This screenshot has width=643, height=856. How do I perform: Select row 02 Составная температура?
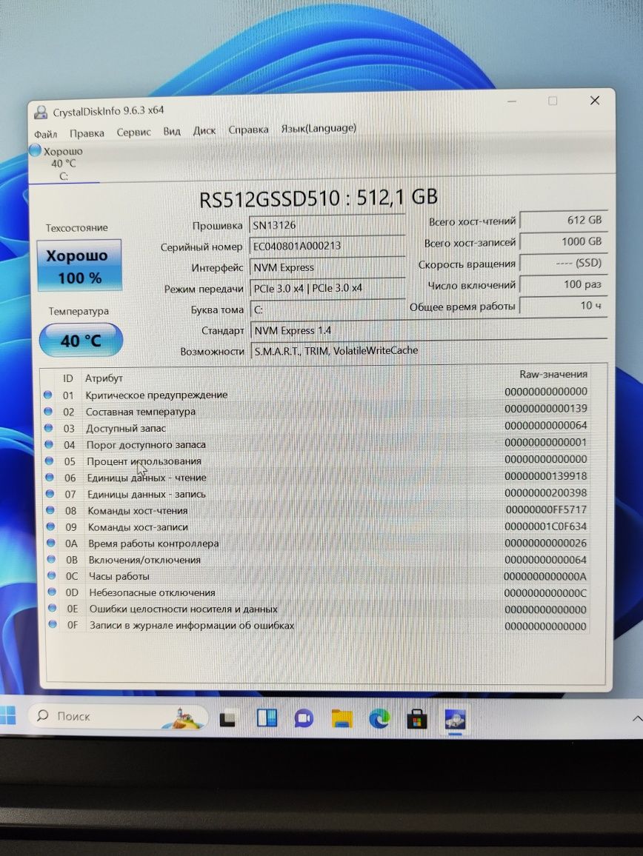[317, 410]
